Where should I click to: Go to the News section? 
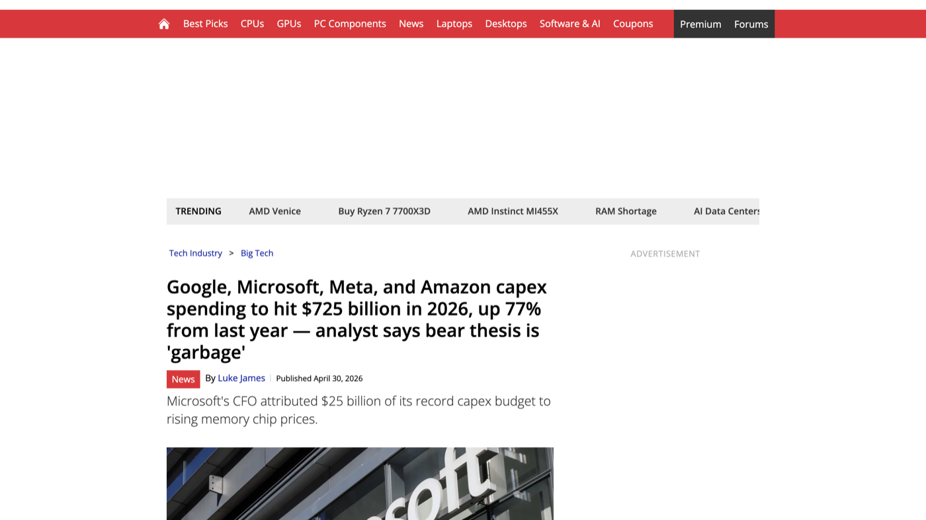[x=411, y=24]
